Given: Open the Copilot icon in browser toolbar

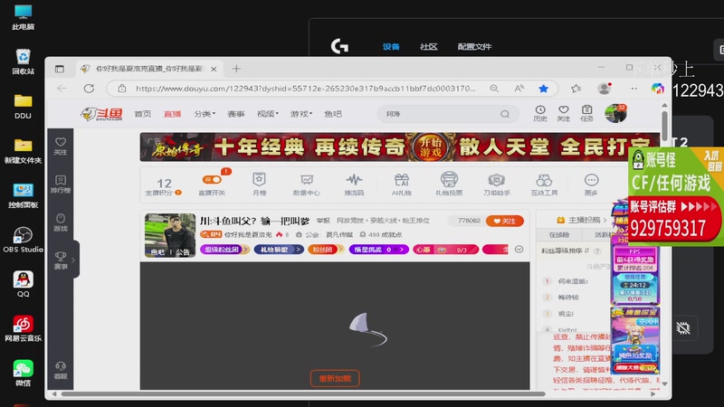Looking at the screenshot, I should (x=658, y=88).
